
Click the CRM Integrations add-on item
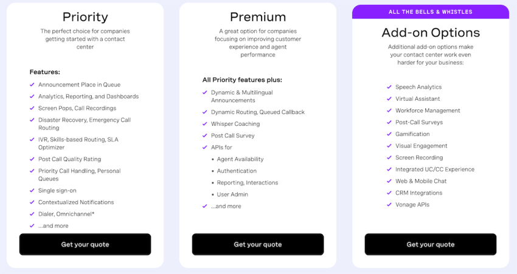pos(418,193)
